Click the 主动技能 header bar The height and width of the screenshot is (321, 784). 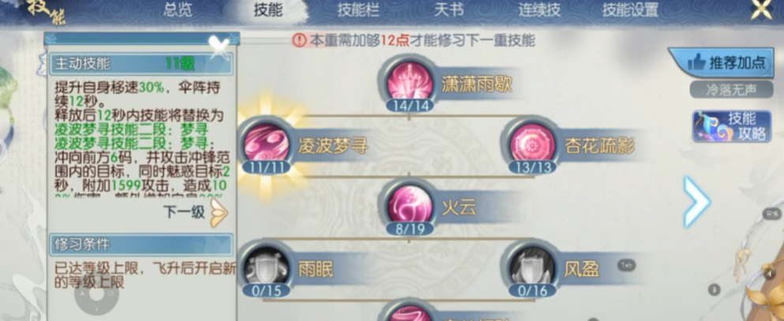(141, 64)
